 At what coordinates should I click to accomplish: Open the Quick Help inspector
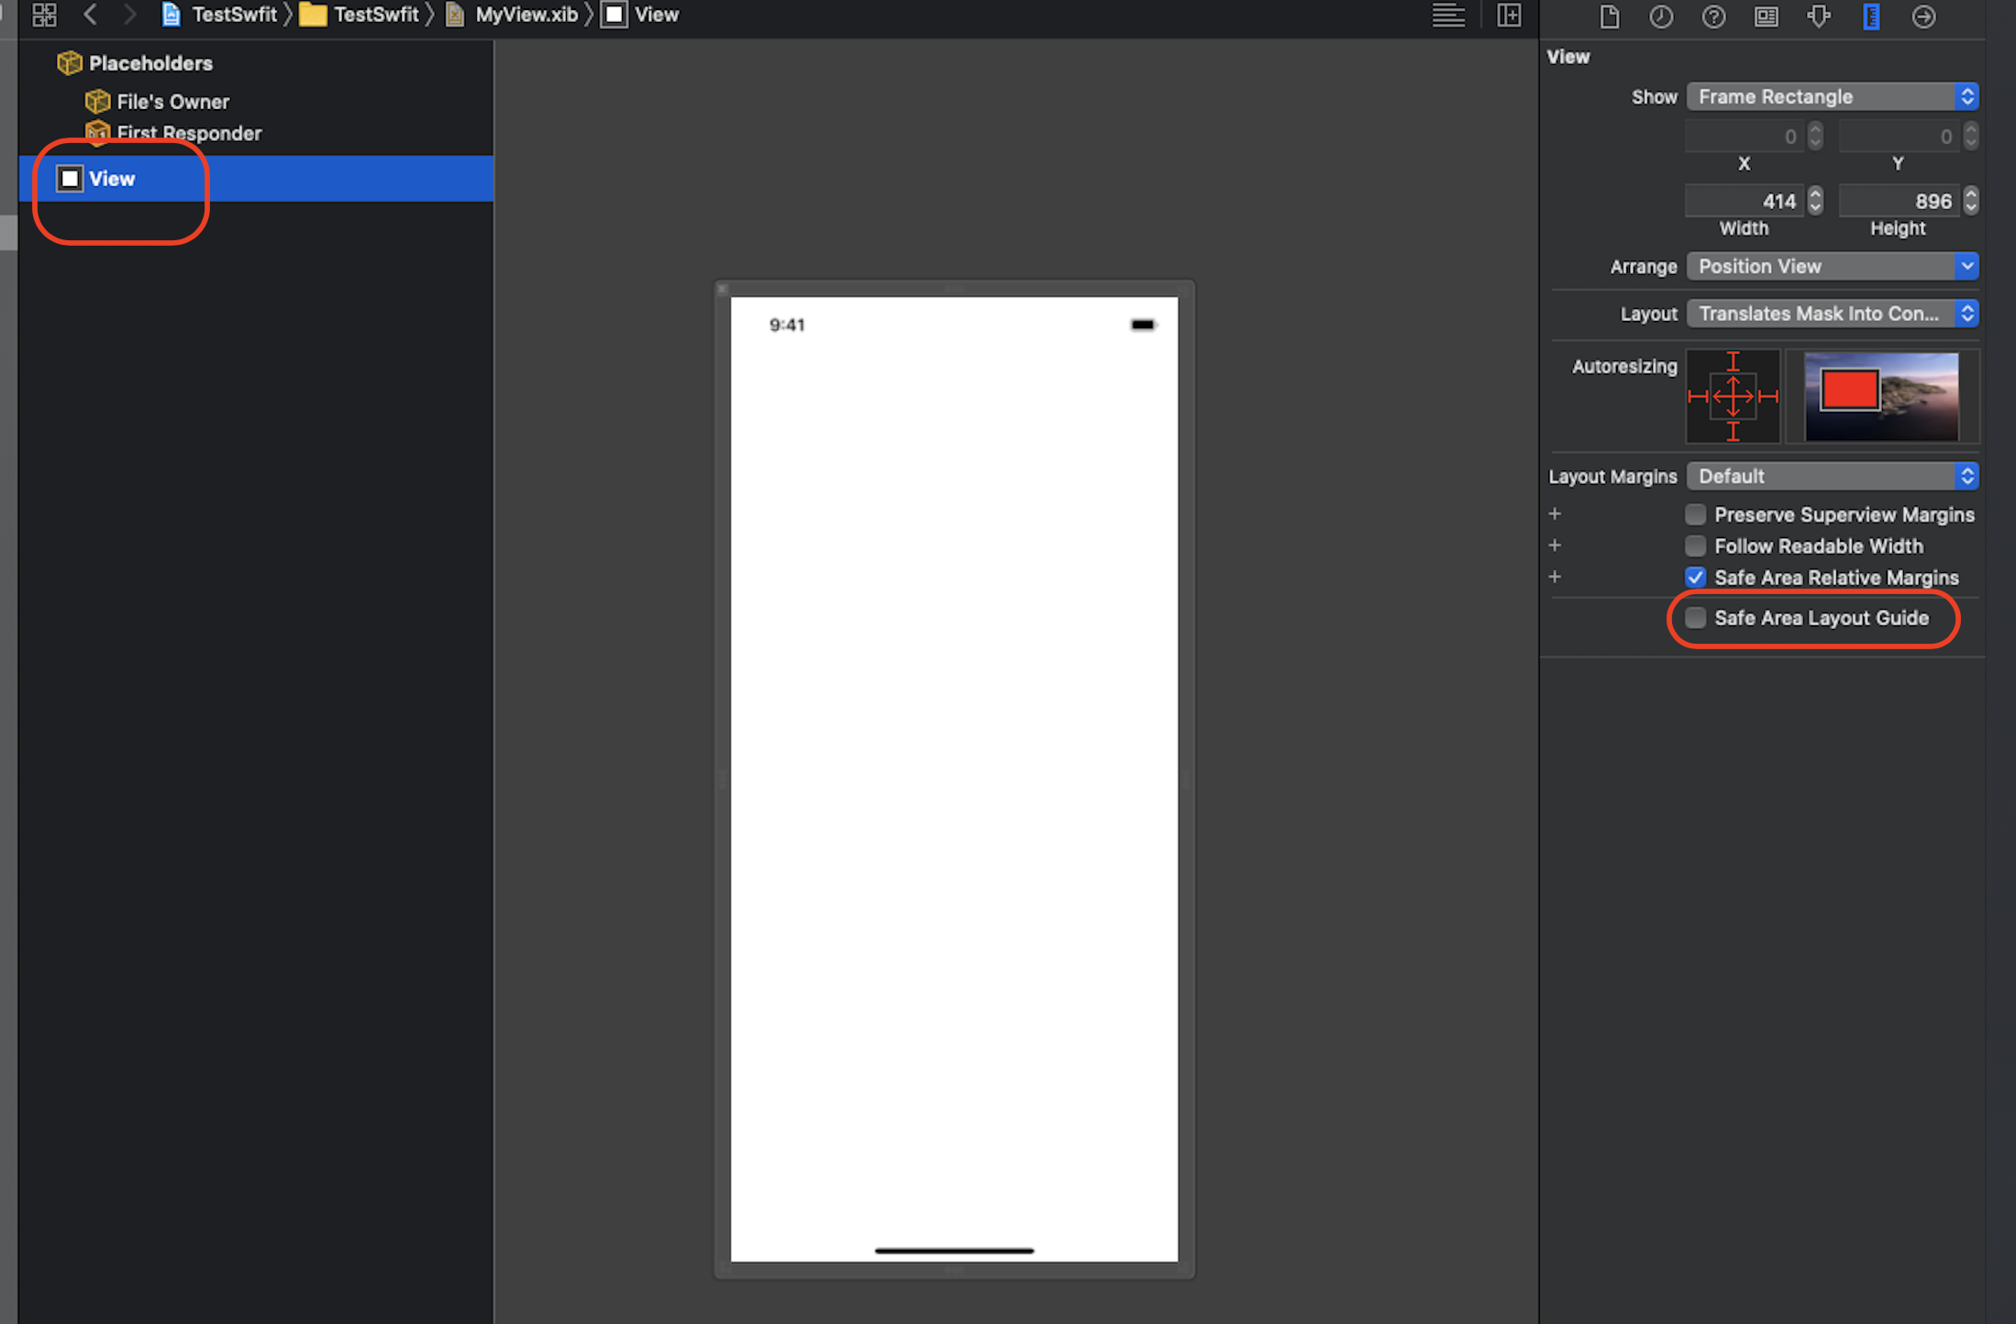coord(1713,17)
